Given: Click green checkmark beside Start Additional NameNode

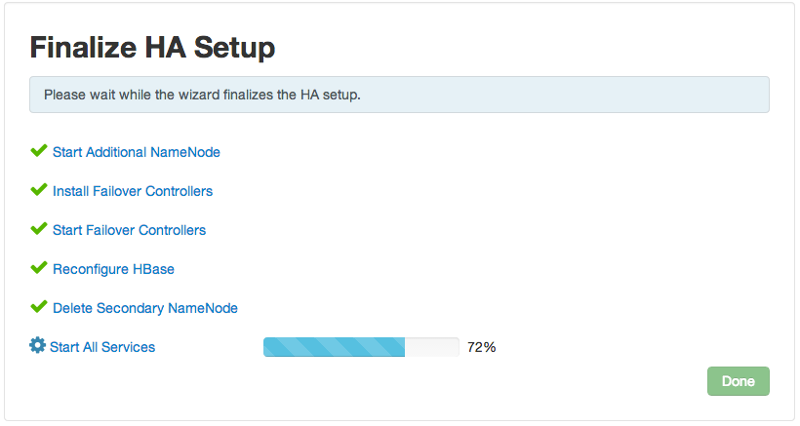Looking at the screenshot, I should [x=39, y=150].
